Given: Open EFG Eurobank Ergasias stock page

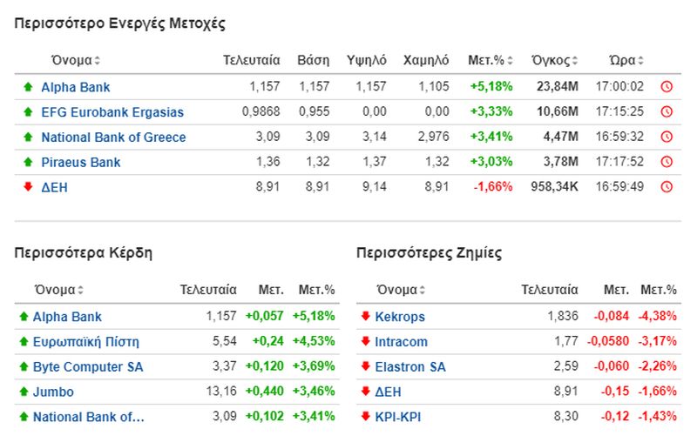Looking at the screenshot, I should point(112,112).
